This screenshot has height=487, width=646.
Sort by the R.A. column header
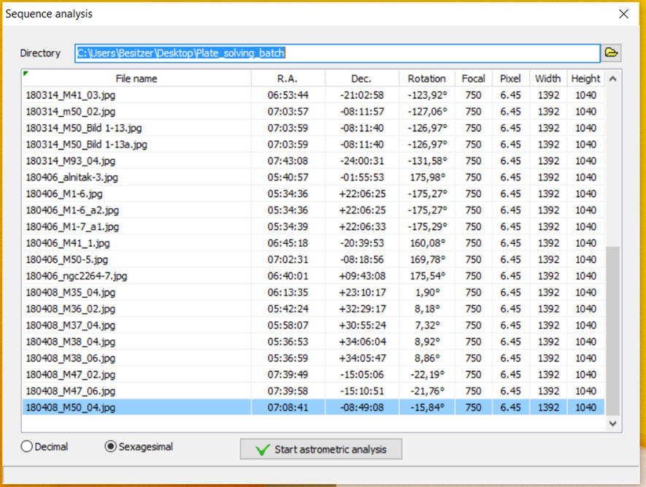[288, 79]
